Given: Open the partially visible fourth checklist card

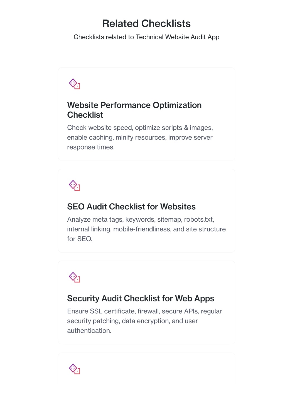Looking at the screenshot, I should (x=146, y=368).
